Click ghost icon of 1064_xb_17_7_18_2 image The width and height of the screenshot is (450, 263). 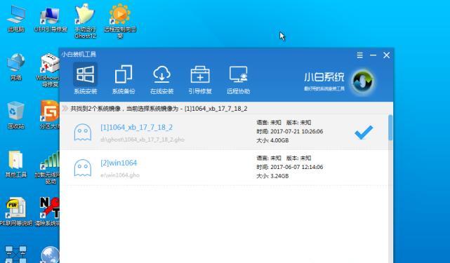83,133
